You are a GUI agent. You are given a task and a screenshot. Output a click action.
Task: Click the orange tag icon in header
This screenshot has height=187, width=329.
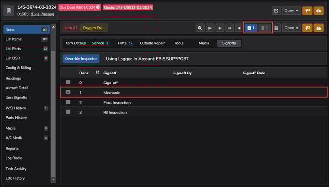[307, 10]
